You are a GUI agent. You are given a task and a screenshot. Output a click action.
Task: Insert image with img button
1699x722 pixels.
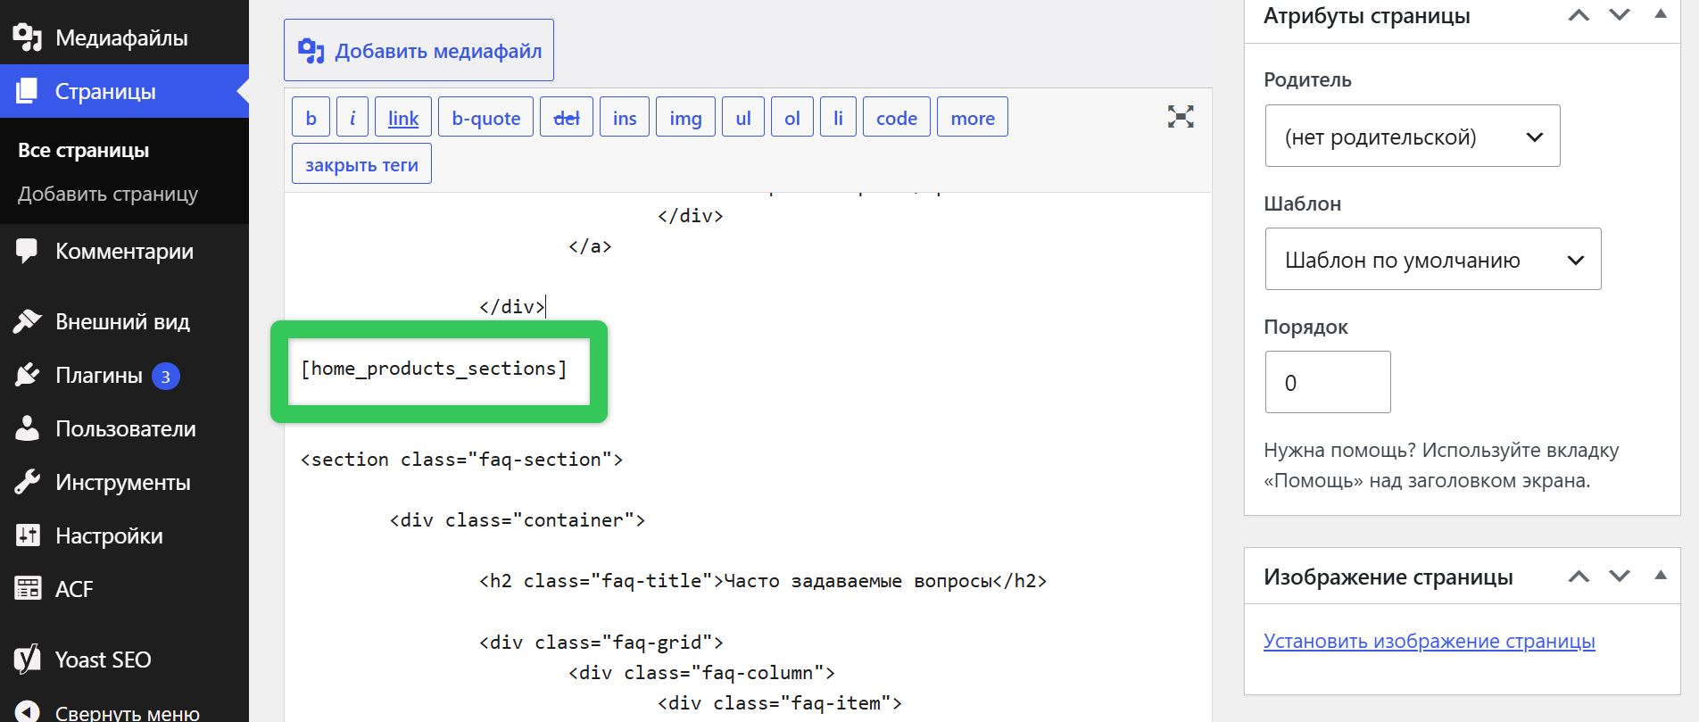pos(685,117)
